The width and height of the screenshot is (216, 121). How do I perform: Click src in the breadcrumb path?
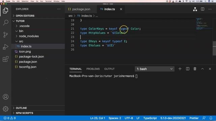coord(71,16)
